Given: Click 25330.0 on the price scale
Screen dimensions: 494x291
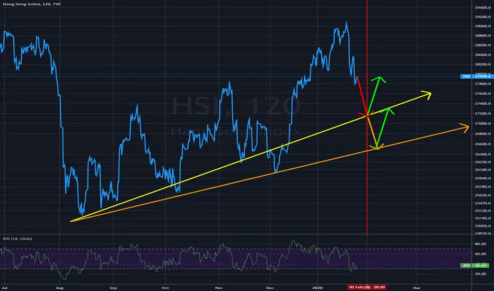Looking at the screenshot, I should (x=483, y=211).
